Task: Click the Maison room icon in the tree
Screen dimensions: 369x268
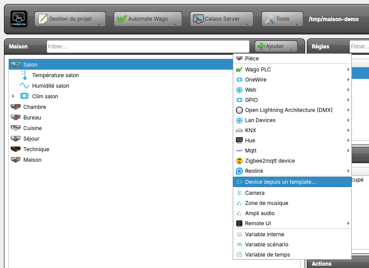Action: (15, 160)
